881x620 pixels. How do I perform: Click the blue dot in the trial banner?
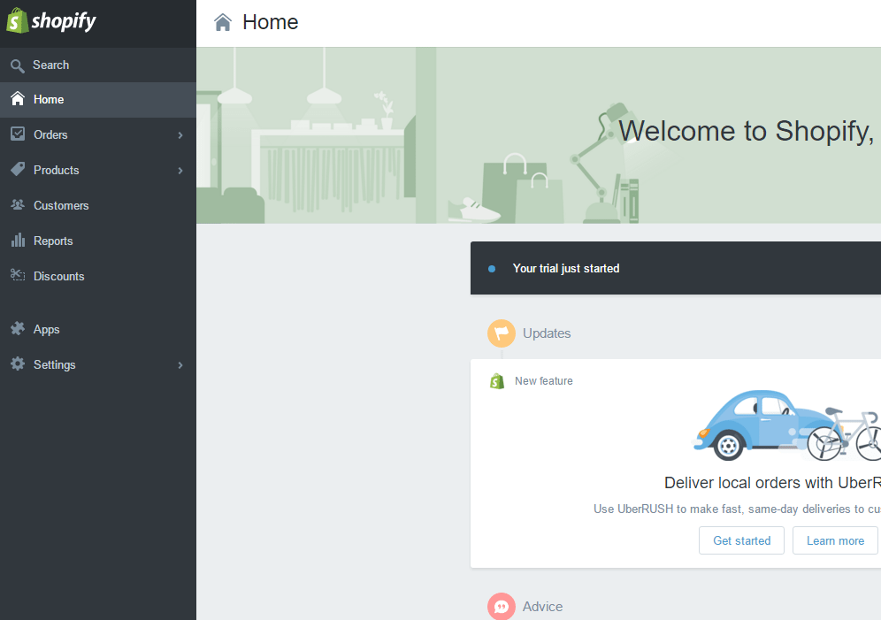(x=492, y=269)
